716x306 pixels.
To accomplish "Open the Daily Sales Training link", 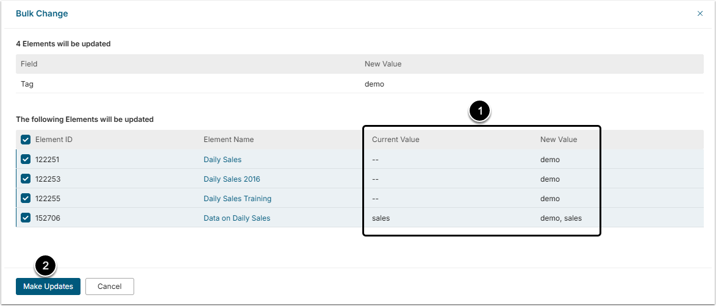I will pos(237,199).
